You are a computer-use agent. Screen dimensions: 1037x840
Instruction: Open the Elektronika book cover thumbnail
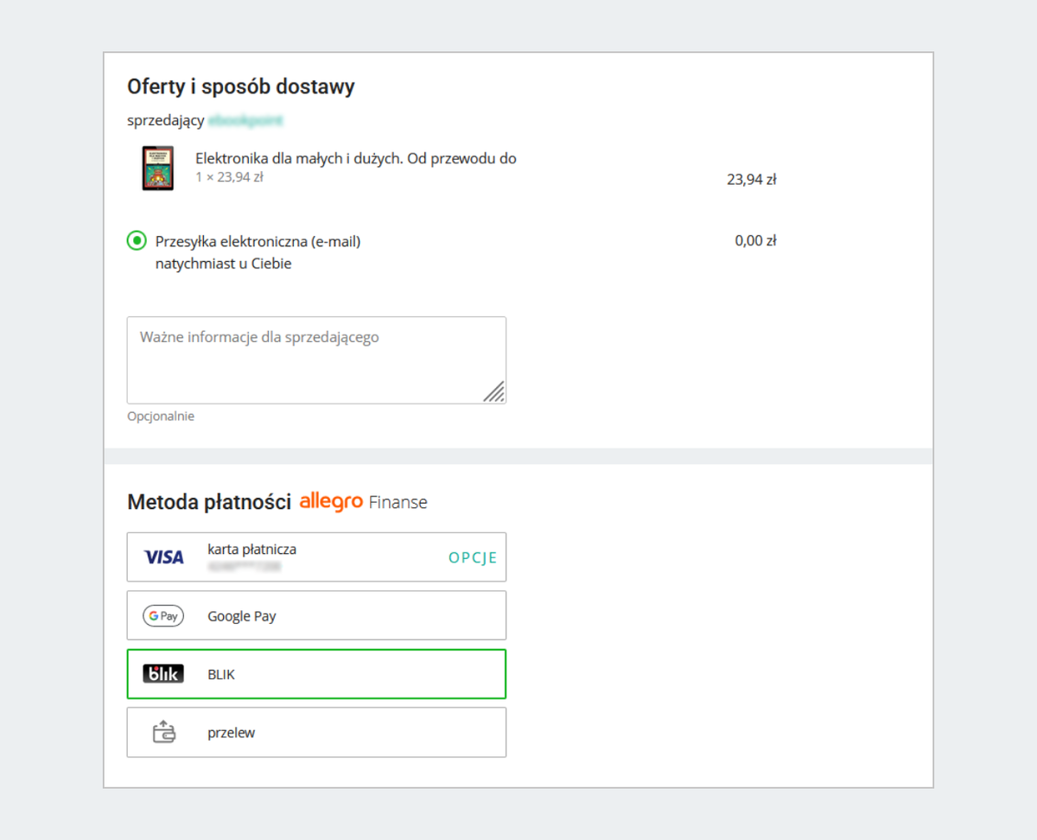pos(158,169)
